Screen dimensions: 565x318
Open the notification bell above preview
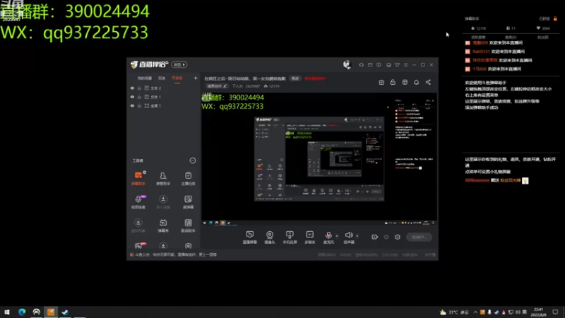(416, 82)
